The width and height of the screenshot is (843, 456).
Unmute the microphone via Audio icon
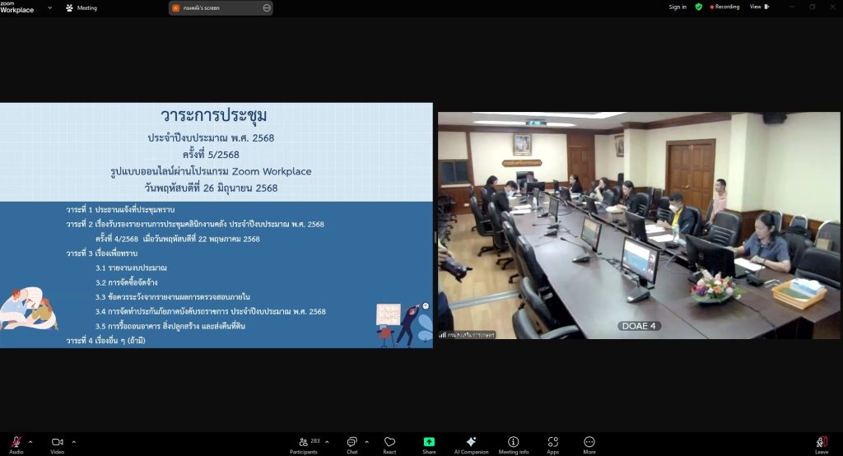16,443
